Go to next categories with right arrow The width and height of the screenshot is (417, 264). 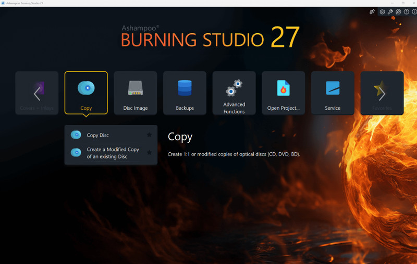pyautogui.click(x=382, y=94)
